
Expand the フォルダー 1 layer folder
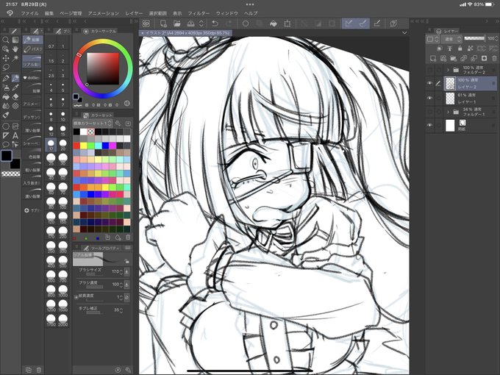(x=448, y=112)
